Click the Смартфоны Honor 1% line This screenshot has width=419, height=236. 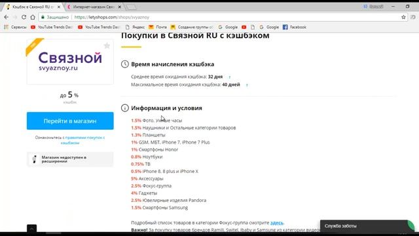[155, 149]
